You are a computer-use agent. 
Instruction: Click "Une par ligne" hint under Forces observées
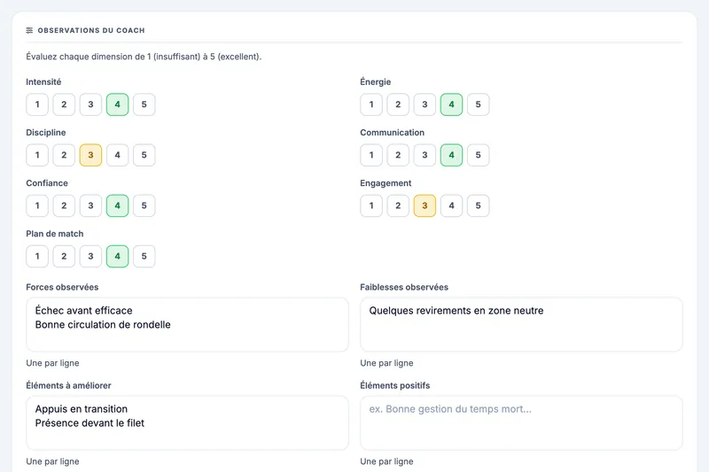pos(52,363)
